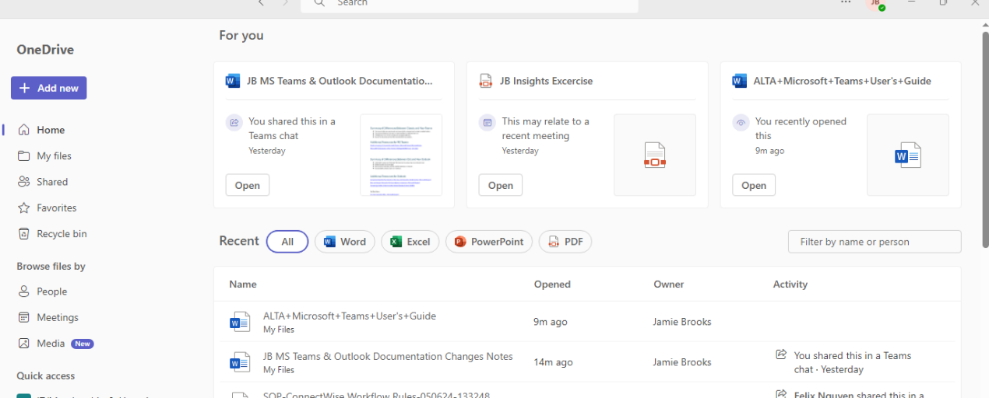Image resolution: width=989 pixels, height=398 pixels.
Task: Click Word file icon for JB MS Teams row
Action: tap(238, 362)
